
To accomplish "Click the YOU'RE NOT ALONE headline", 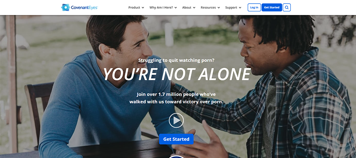I will (177, 74).
